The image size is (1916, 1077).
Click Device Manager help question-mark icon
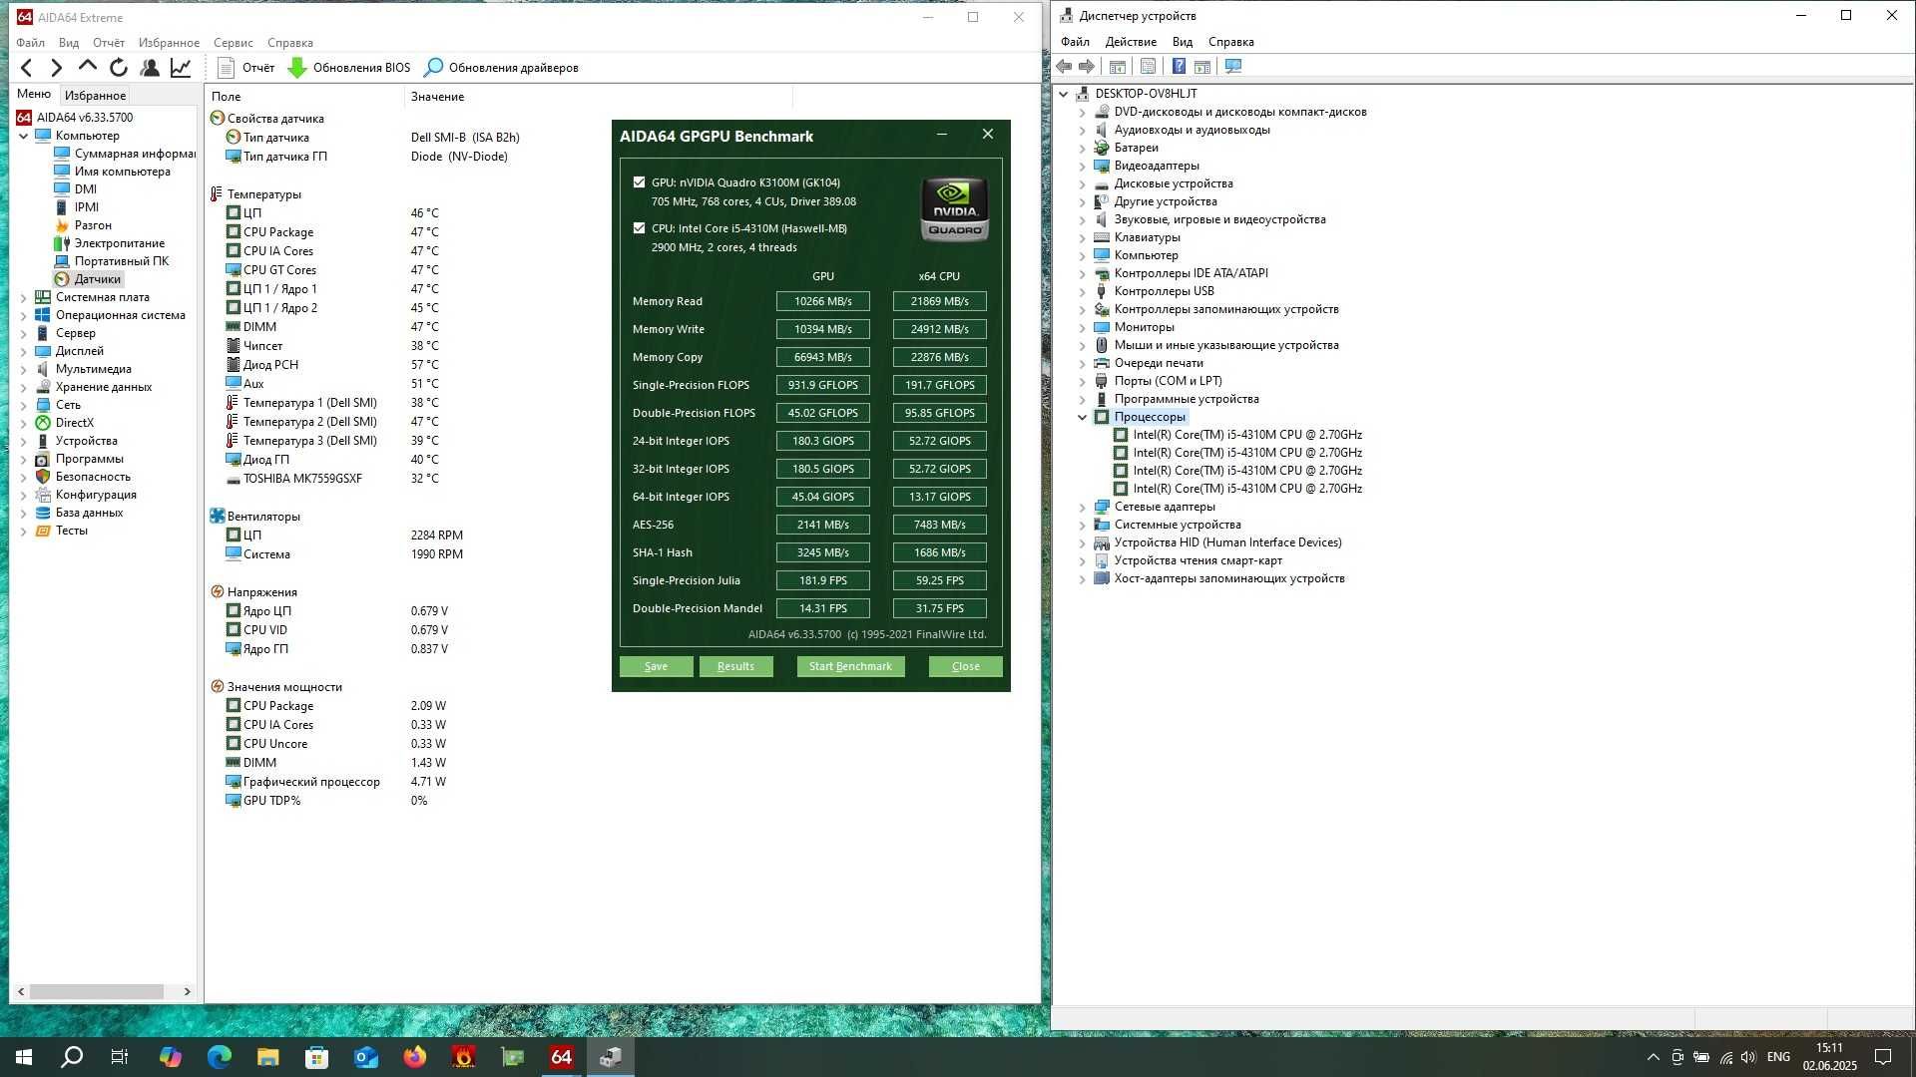1179,67
